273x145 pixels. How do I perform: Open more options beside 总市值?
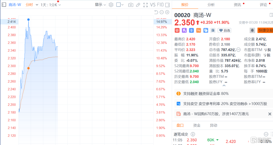pos(238,50)
